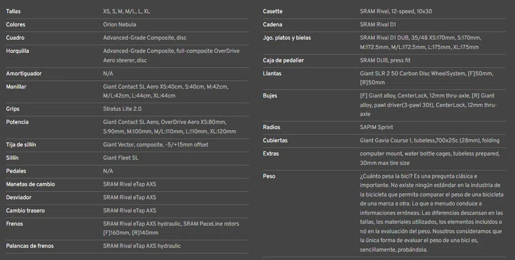Viewport: 515px width, 260px height.
Task: Click the Desviador SRAM Rival value
Action: click(x=129, y=198)
